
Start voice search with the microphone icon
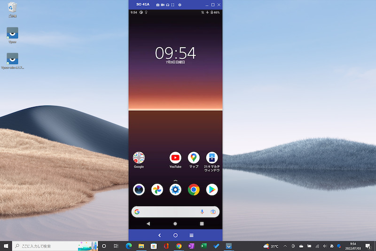coord(202,212)
